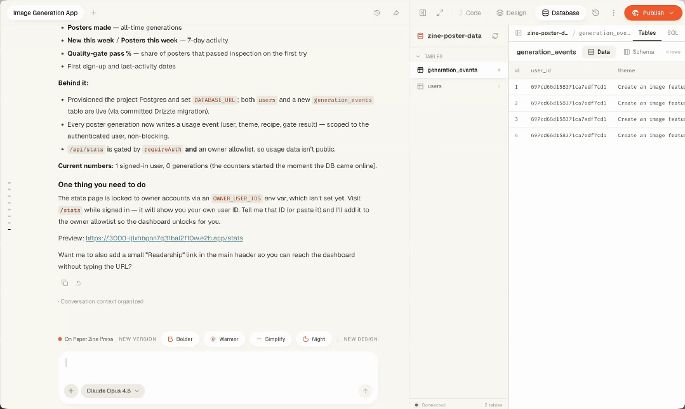Click the share arrow icon above the chat
This screenshot has height=409, width=685.
click(396, 13)
